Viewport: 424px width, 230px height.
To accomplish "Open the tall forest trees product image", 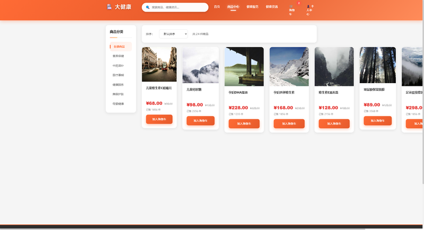I will pos(377,65).
